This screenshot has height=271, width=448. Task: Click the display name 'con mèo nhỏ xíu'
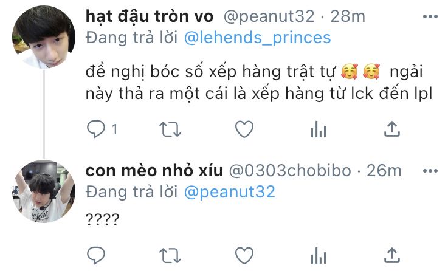coord(154,171)
